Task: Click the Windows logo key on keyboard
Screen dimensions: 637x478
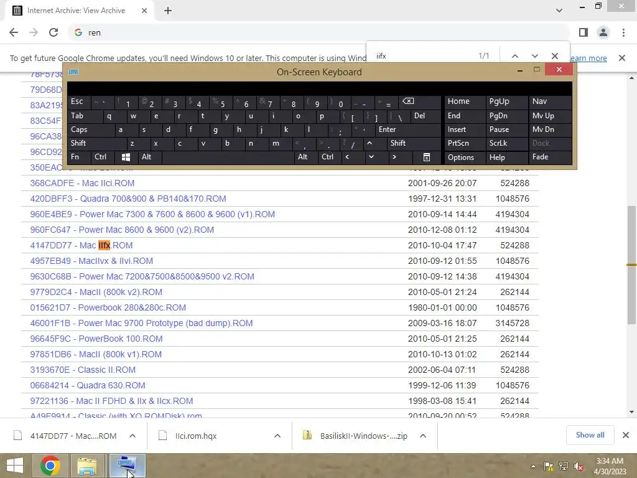Action: pyautogui.click(x=126, y=157)
